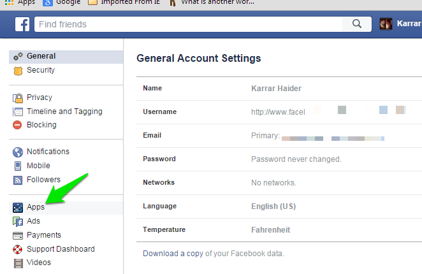The image size is (422, 274).
Task: Click into the Find friends search field
Action: [189, 24]
